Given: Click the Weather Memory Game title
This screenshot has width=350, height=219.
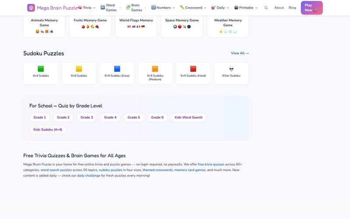Looking at the screenshot, I should pos(228,23).
